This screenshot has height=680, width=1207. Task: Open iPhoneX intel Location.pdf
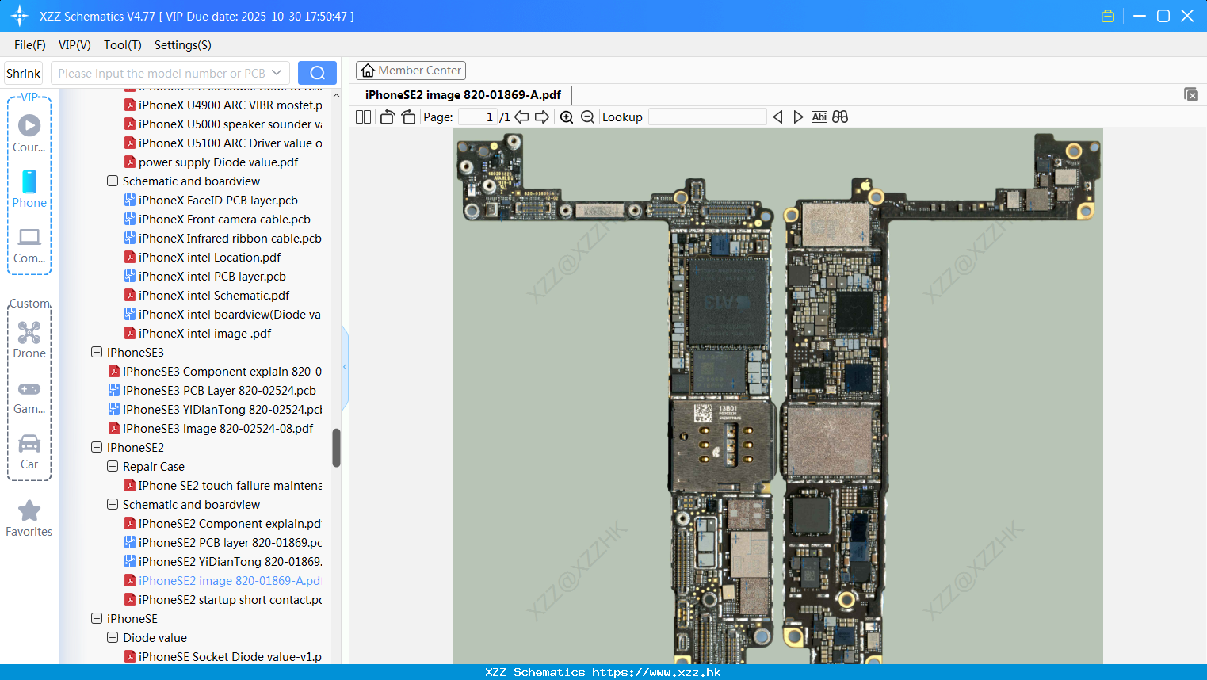tap(209, 258)
